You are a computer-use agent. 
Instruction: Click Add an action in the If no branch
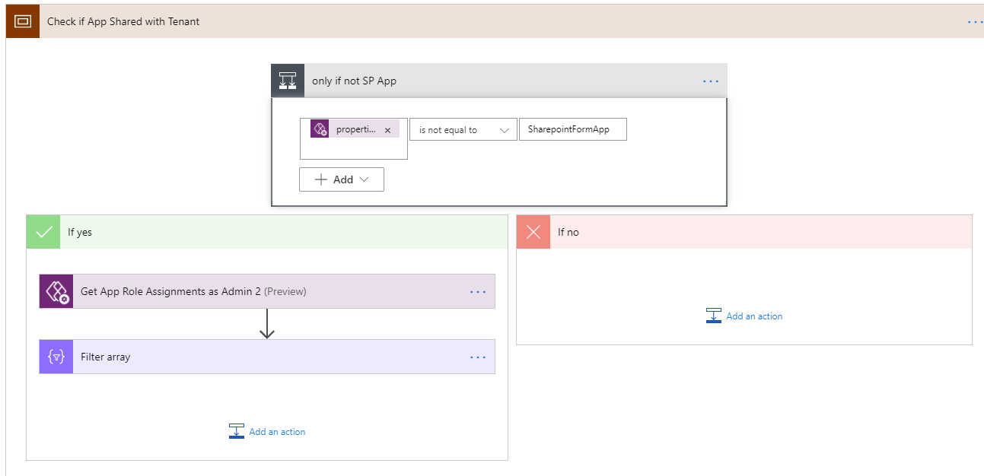click(x=744, y=316)
